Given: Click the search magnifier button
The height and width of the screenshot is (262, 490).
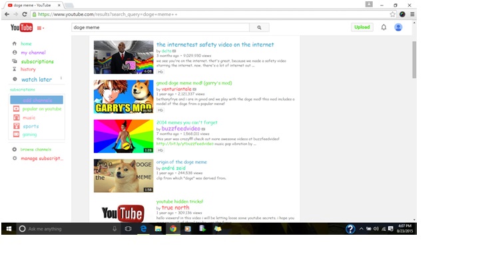Looking at the screenshot, I should coord(259,27).
